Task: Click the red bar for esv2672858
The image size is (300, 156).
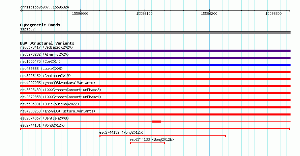Action: pyautogui.click(x=155, y=100)
